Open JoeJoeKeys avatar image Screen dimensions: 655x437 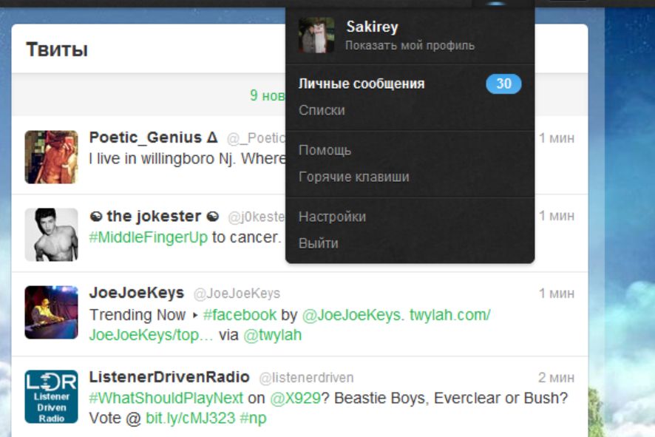pos(52,312)
